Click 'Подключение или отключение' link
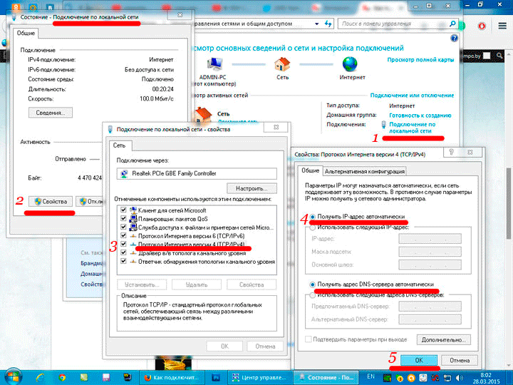This screenshot has width=513, height=385. pos(412,96)
